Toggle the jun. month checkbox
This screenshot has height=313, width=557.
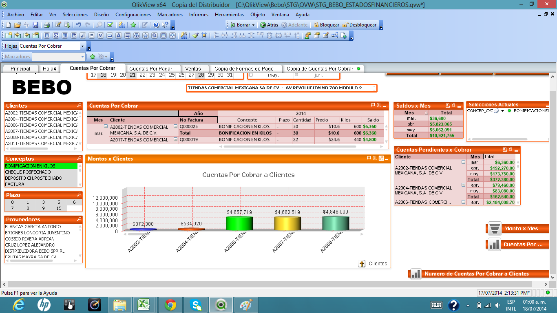click(x=296, y=75)
